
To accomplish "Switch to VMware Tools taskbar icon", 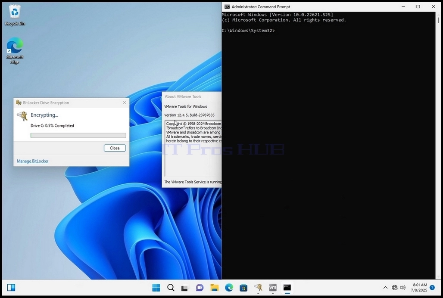I will coord(273,288).
